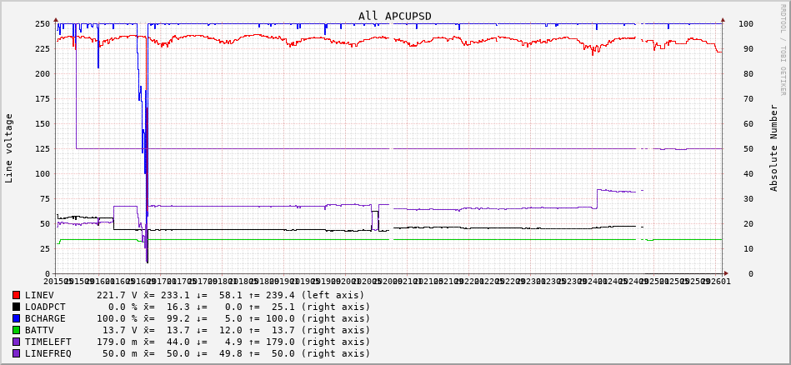The image size is (791, 365).
Task: Select the TIMELEFT legend label
Action: coord(48,342)
